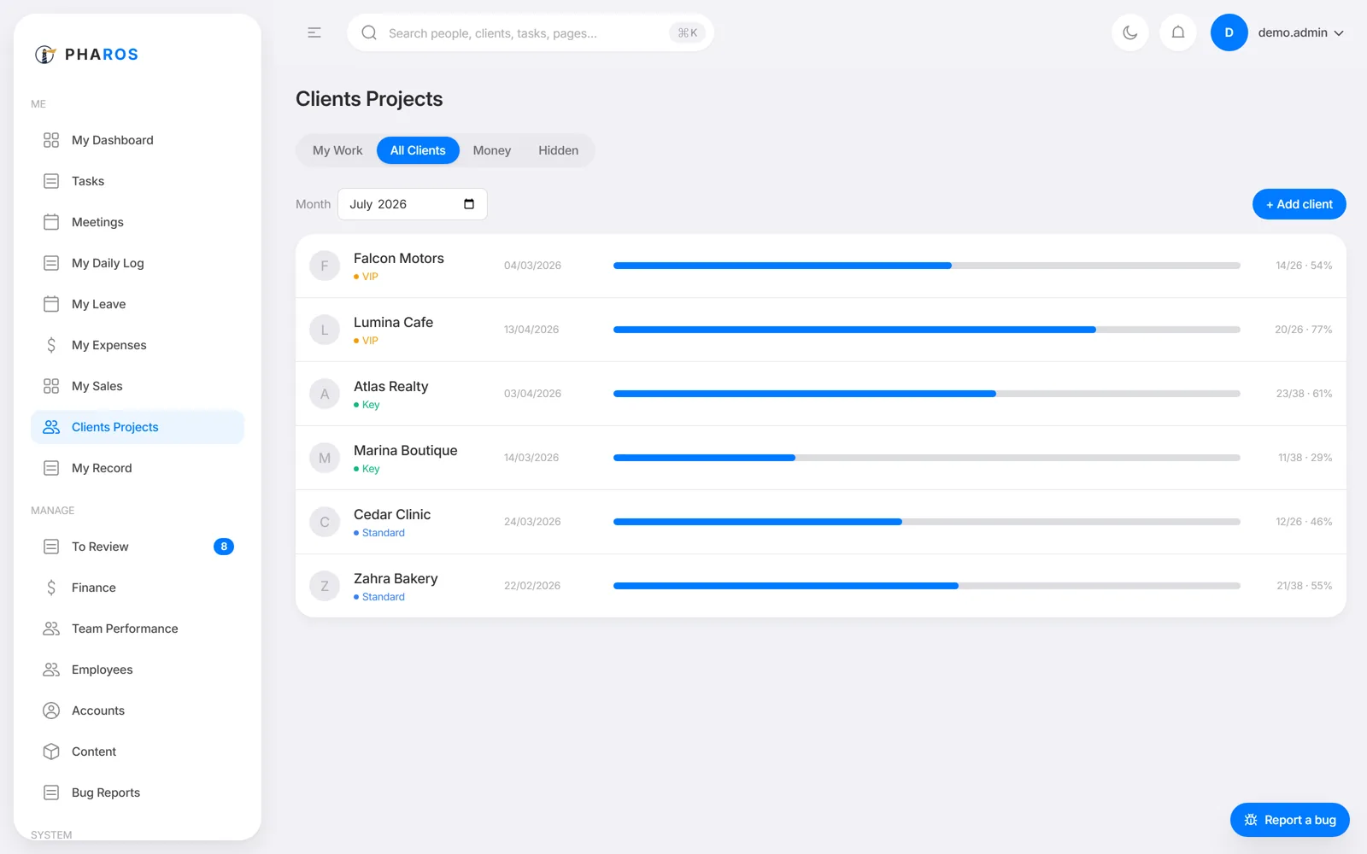Screen dimensions: 1367x854
Task: Open Meetings calendar icon in sidebar
Action: [51, 222]
